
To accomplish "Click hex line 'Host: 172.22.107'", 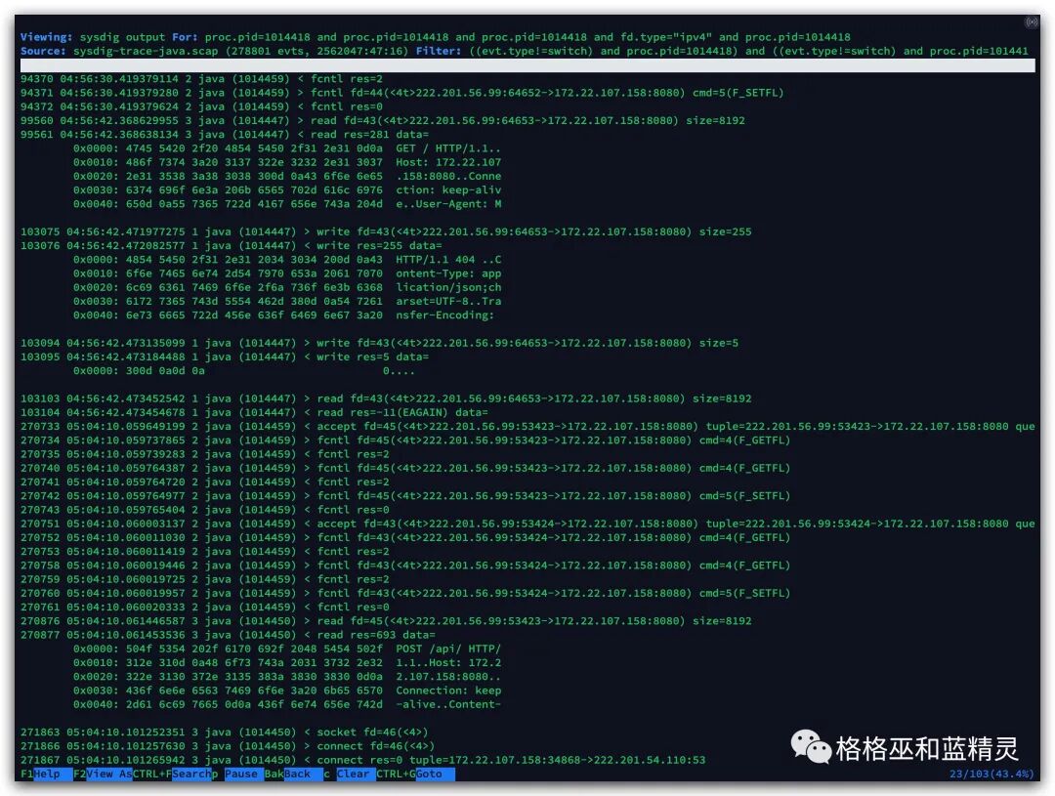I will [287, 162].
